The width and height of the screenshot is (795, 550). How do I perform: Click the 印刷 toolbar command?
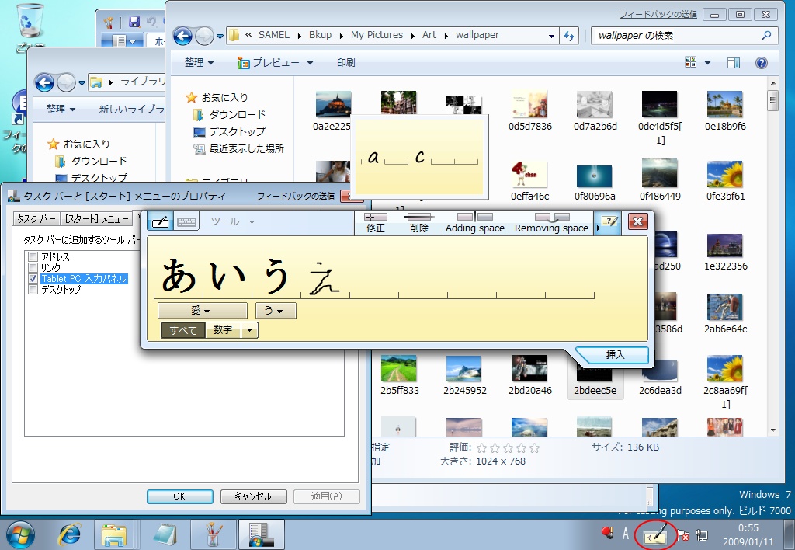point(345,62)
